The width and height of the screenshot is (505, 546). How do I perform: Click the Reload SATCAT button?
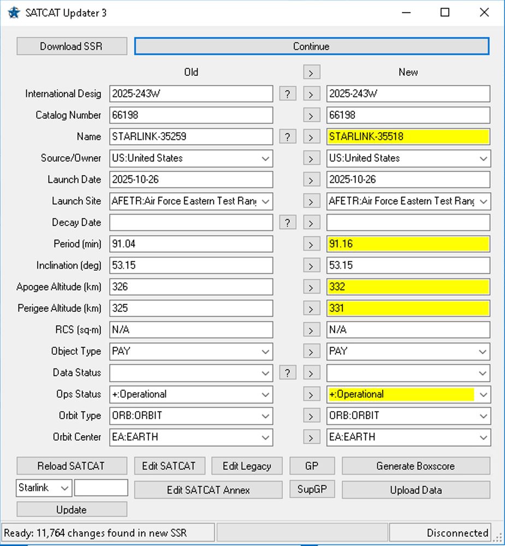(x=72, y=466)
